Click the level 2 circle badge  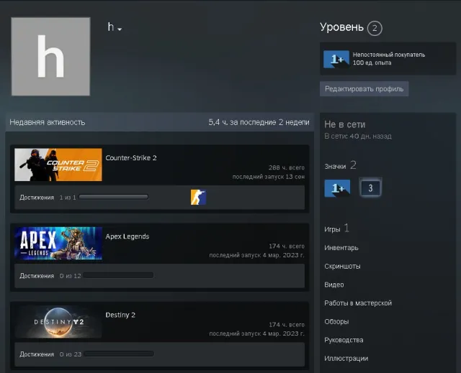(x=375, y=28)
